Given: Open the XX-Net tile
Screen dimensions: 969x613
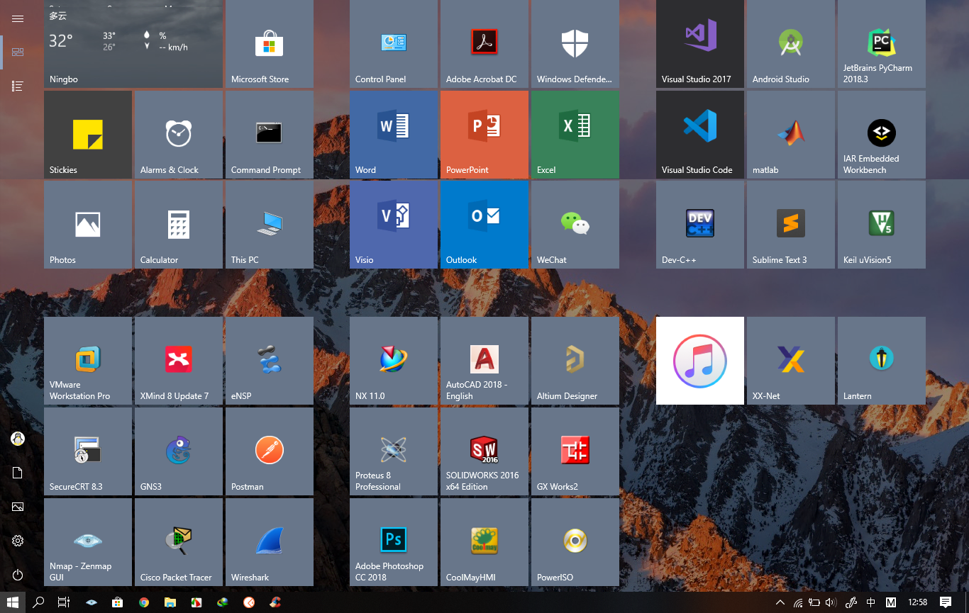Looking at the screenshot, I should click(x=791, y=361).
